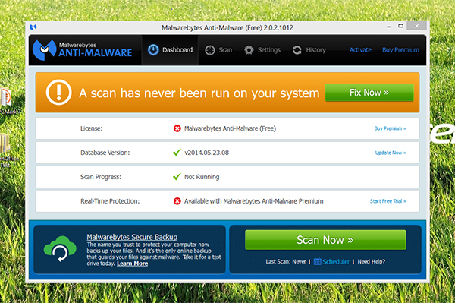Click the Activate link
The height and width of the screenshot is (303, 455).
(x=360, y=50)
